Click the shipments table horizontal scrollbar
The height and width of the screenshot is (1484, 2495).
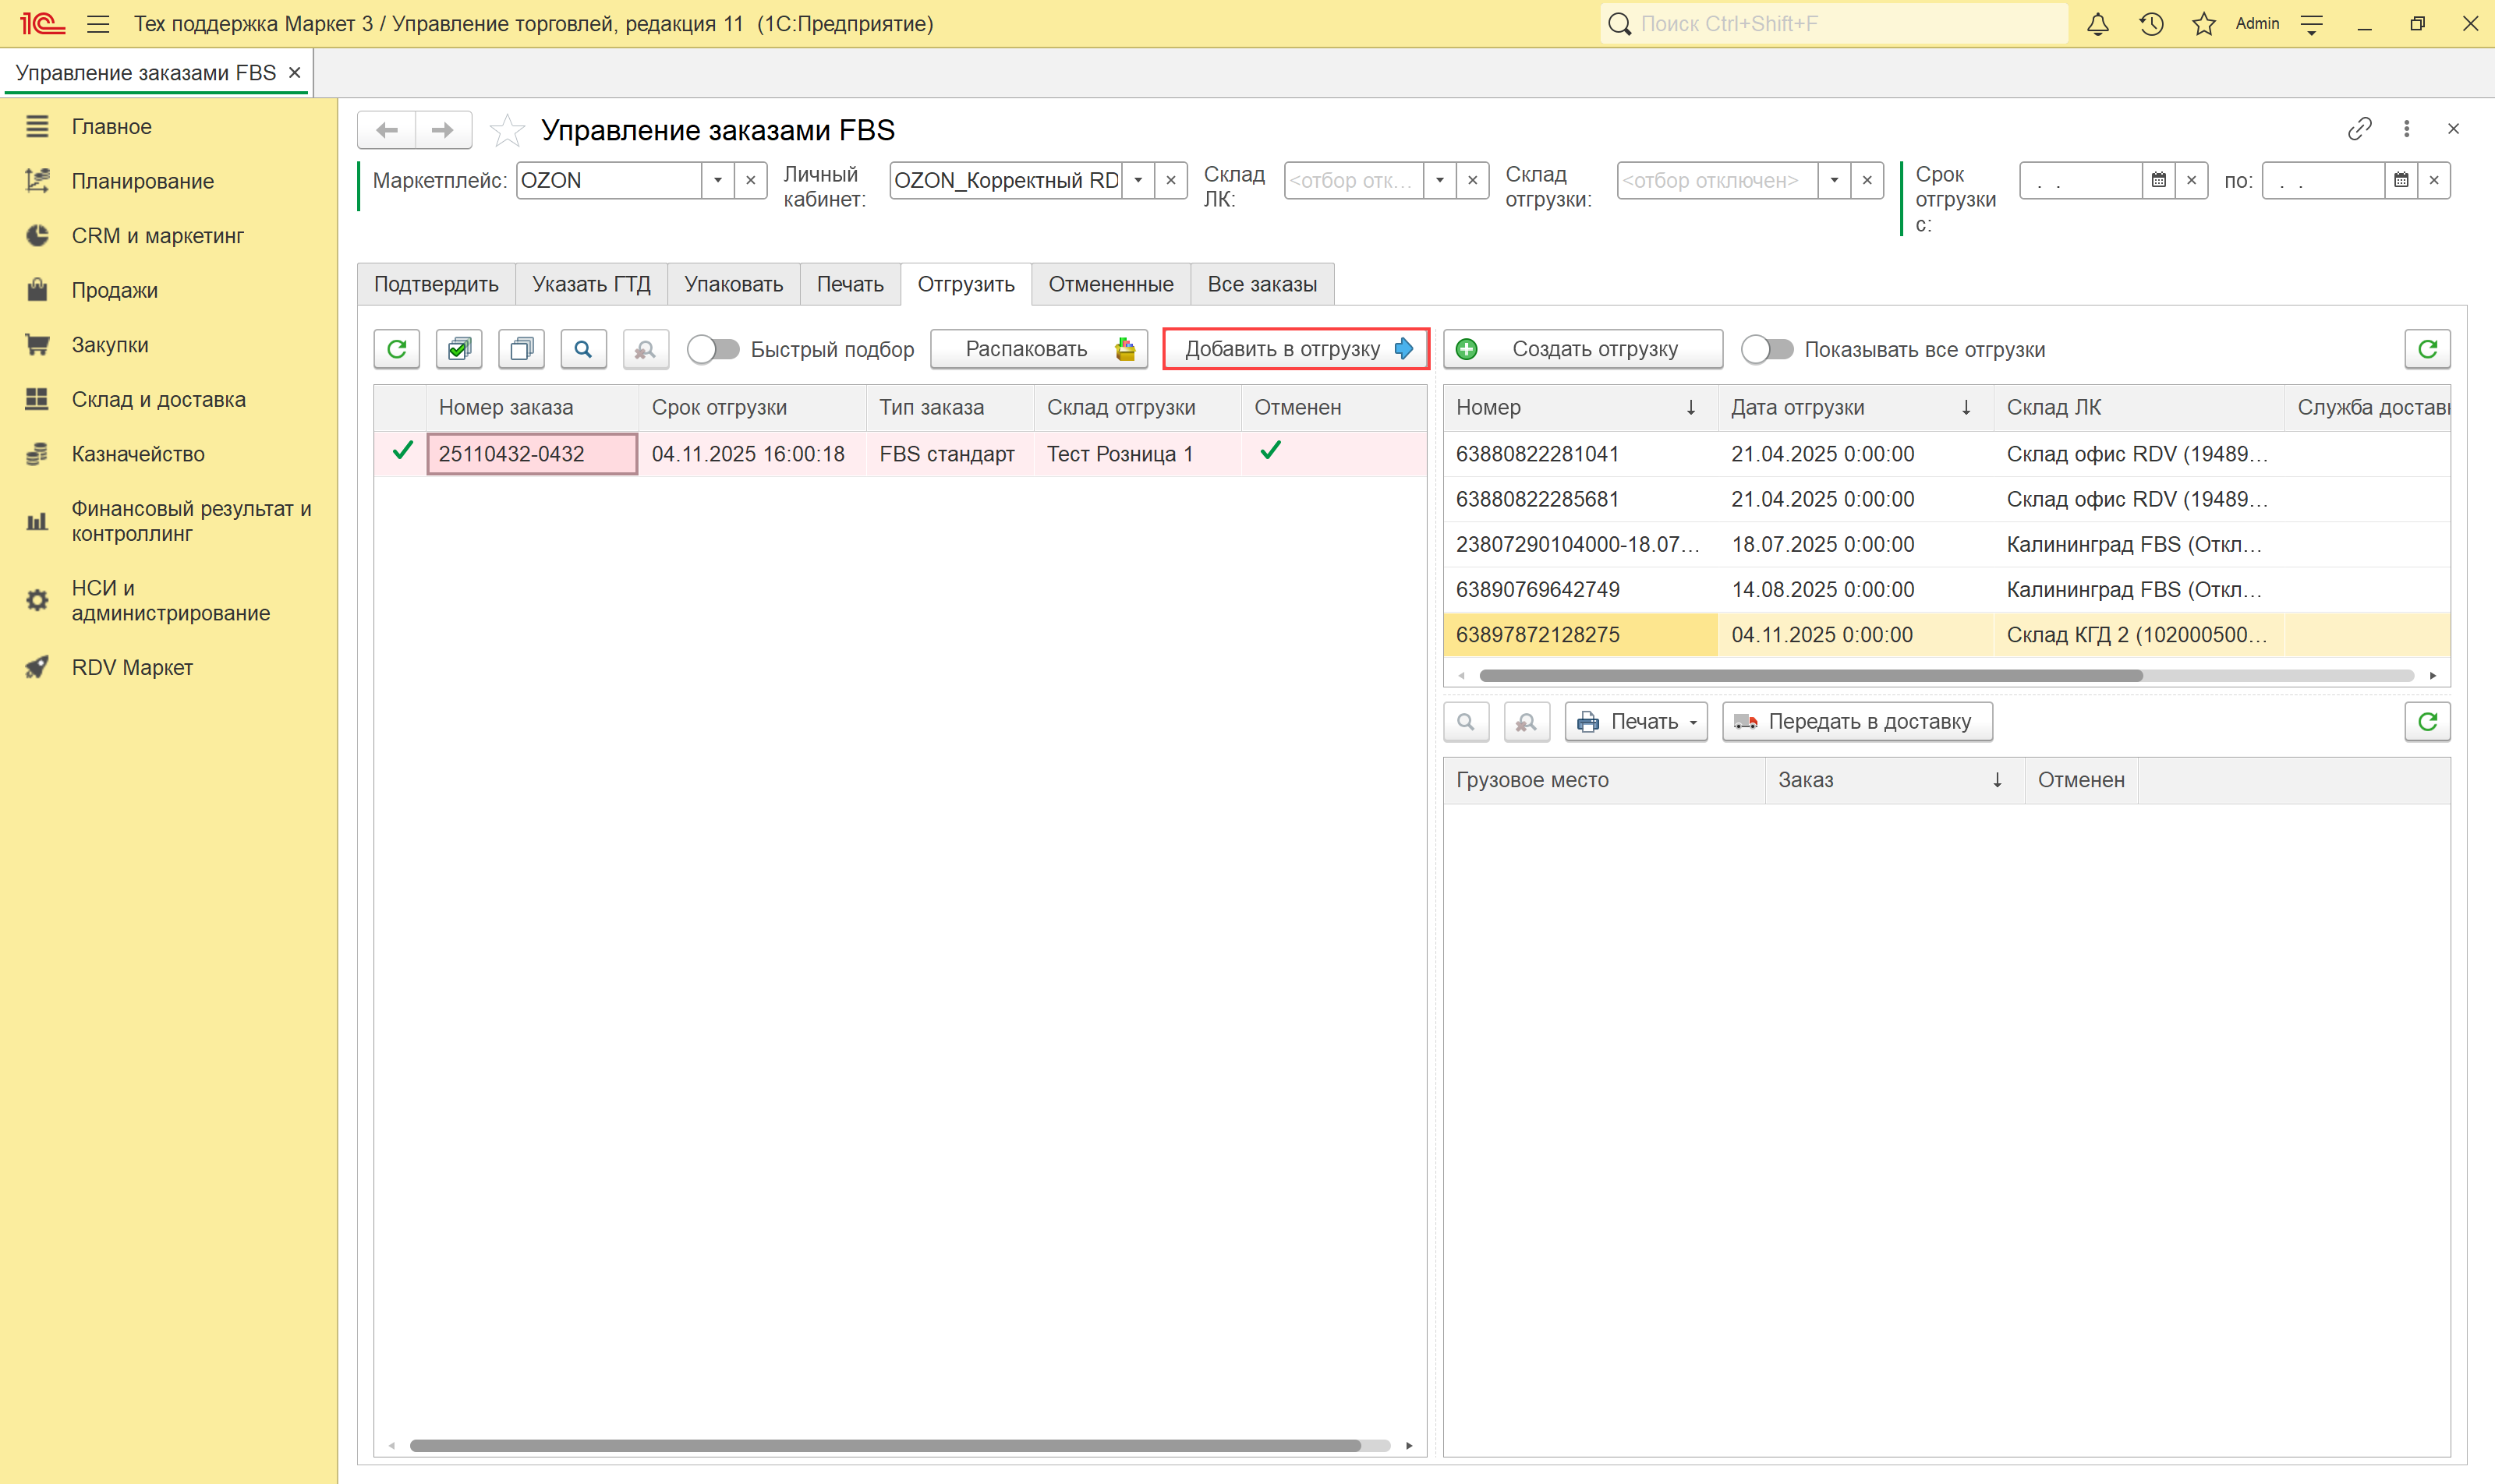point(1810,676)
